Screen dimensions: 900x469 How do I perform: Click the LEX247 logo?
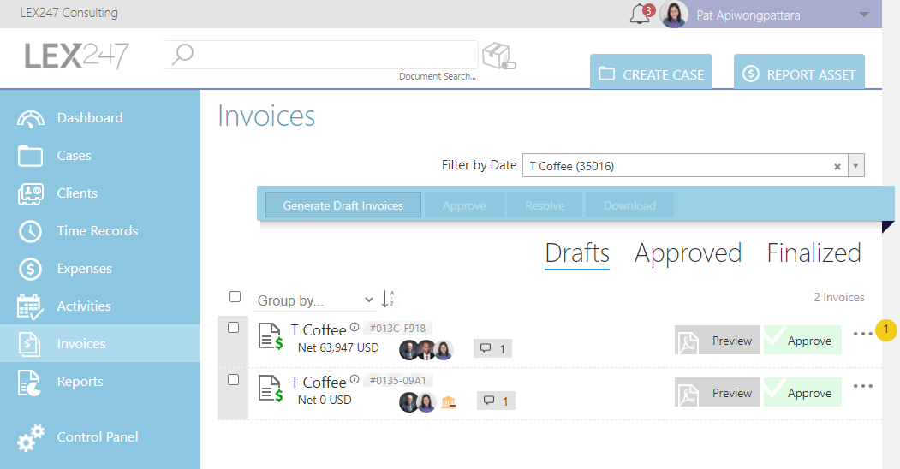tap(76, 56)
